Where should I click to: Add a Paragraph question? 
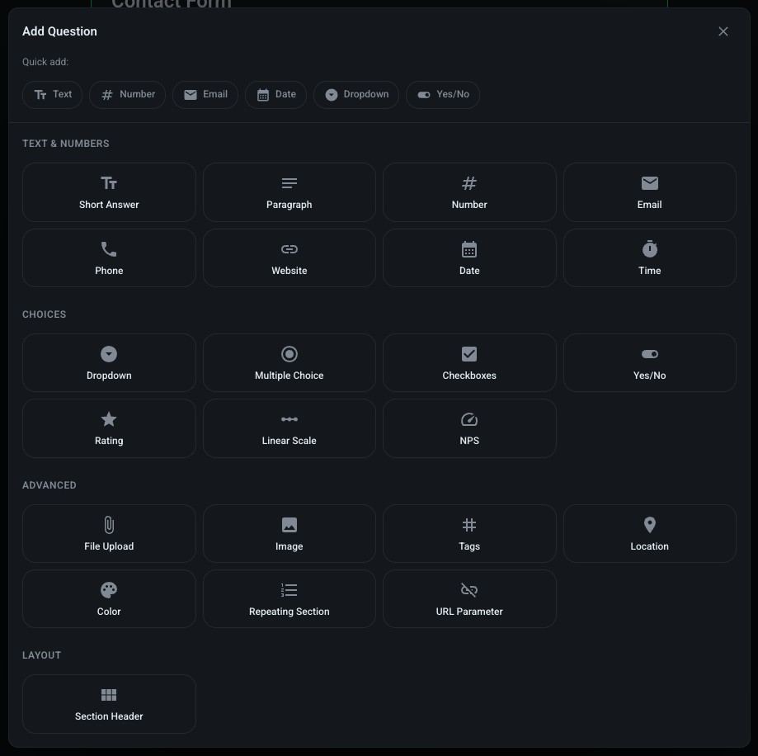pyautogui.click(x=289, y=192)
